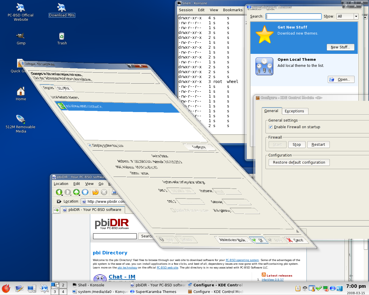This screenshot has height=295, width=369.
Task: Click the New Stuff... button
Action: [x=340, y=47]
